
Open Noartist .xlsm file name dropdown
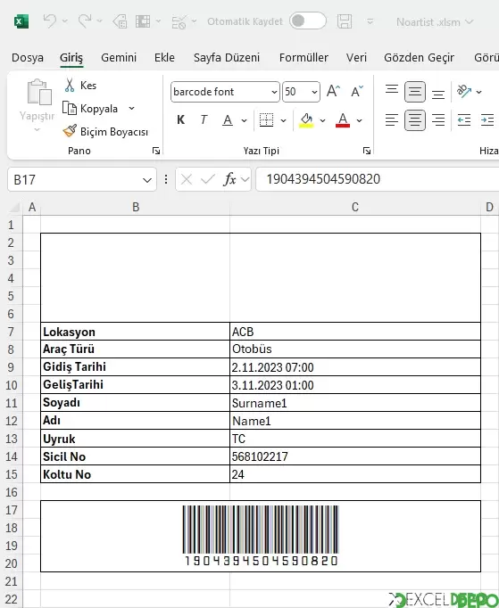435,22
